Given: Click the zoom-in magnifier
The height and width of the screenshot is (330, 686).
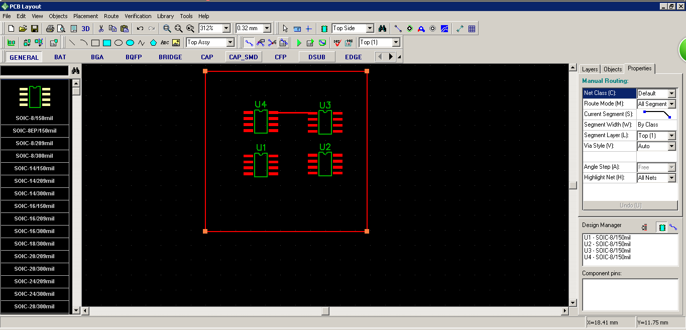Looking at the screenshot, I should coord(167,29).
